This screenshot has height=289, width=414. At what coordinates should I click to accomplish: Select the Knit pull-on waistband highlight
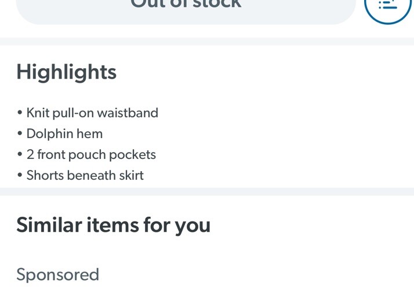tap(92, 113)
